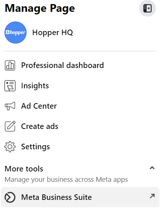This screenshot has height=211, width=161.
Task: Launch Meta Business Suite
Action: pyautogui.click(x=80, y=197)
